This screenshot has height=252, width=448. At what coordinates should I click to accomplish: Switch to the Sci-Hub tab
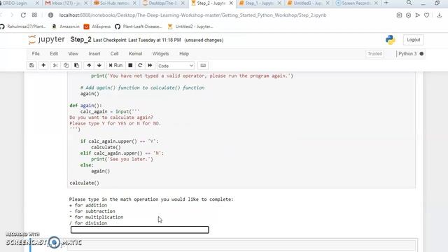coord(114,3)
